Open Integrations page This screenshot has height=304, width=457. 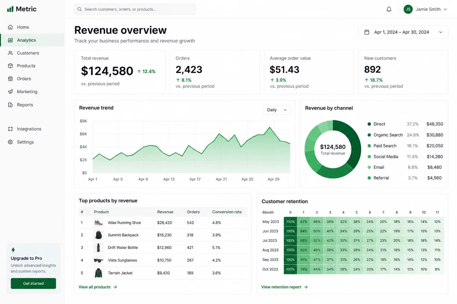click(x=32, y=129)
